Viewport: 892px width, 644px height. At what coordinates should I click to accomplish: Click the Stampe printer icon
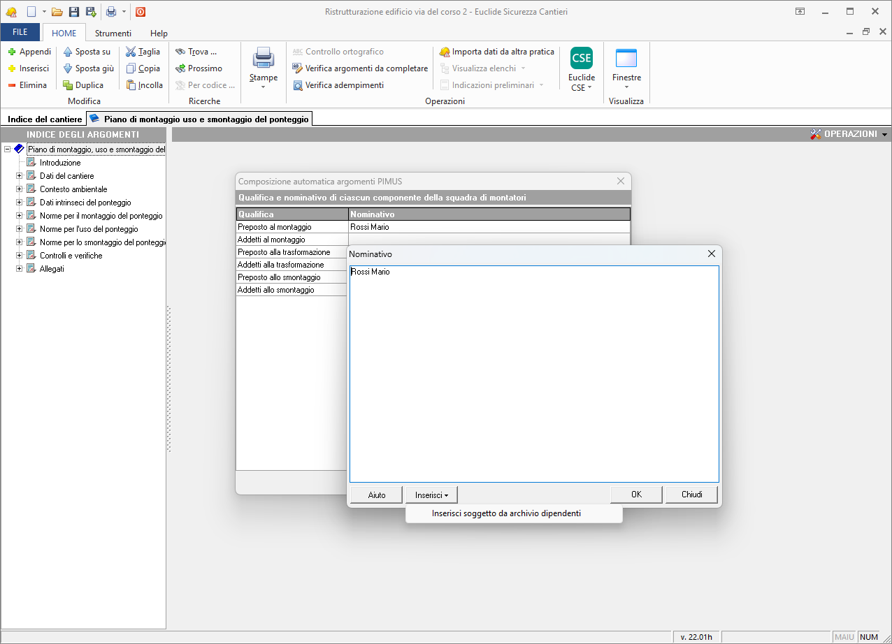click(x=264, y=57)
